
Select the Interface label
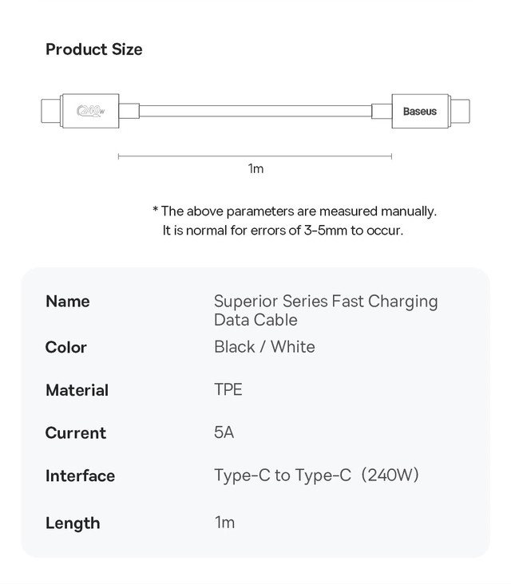click(80, 476)
